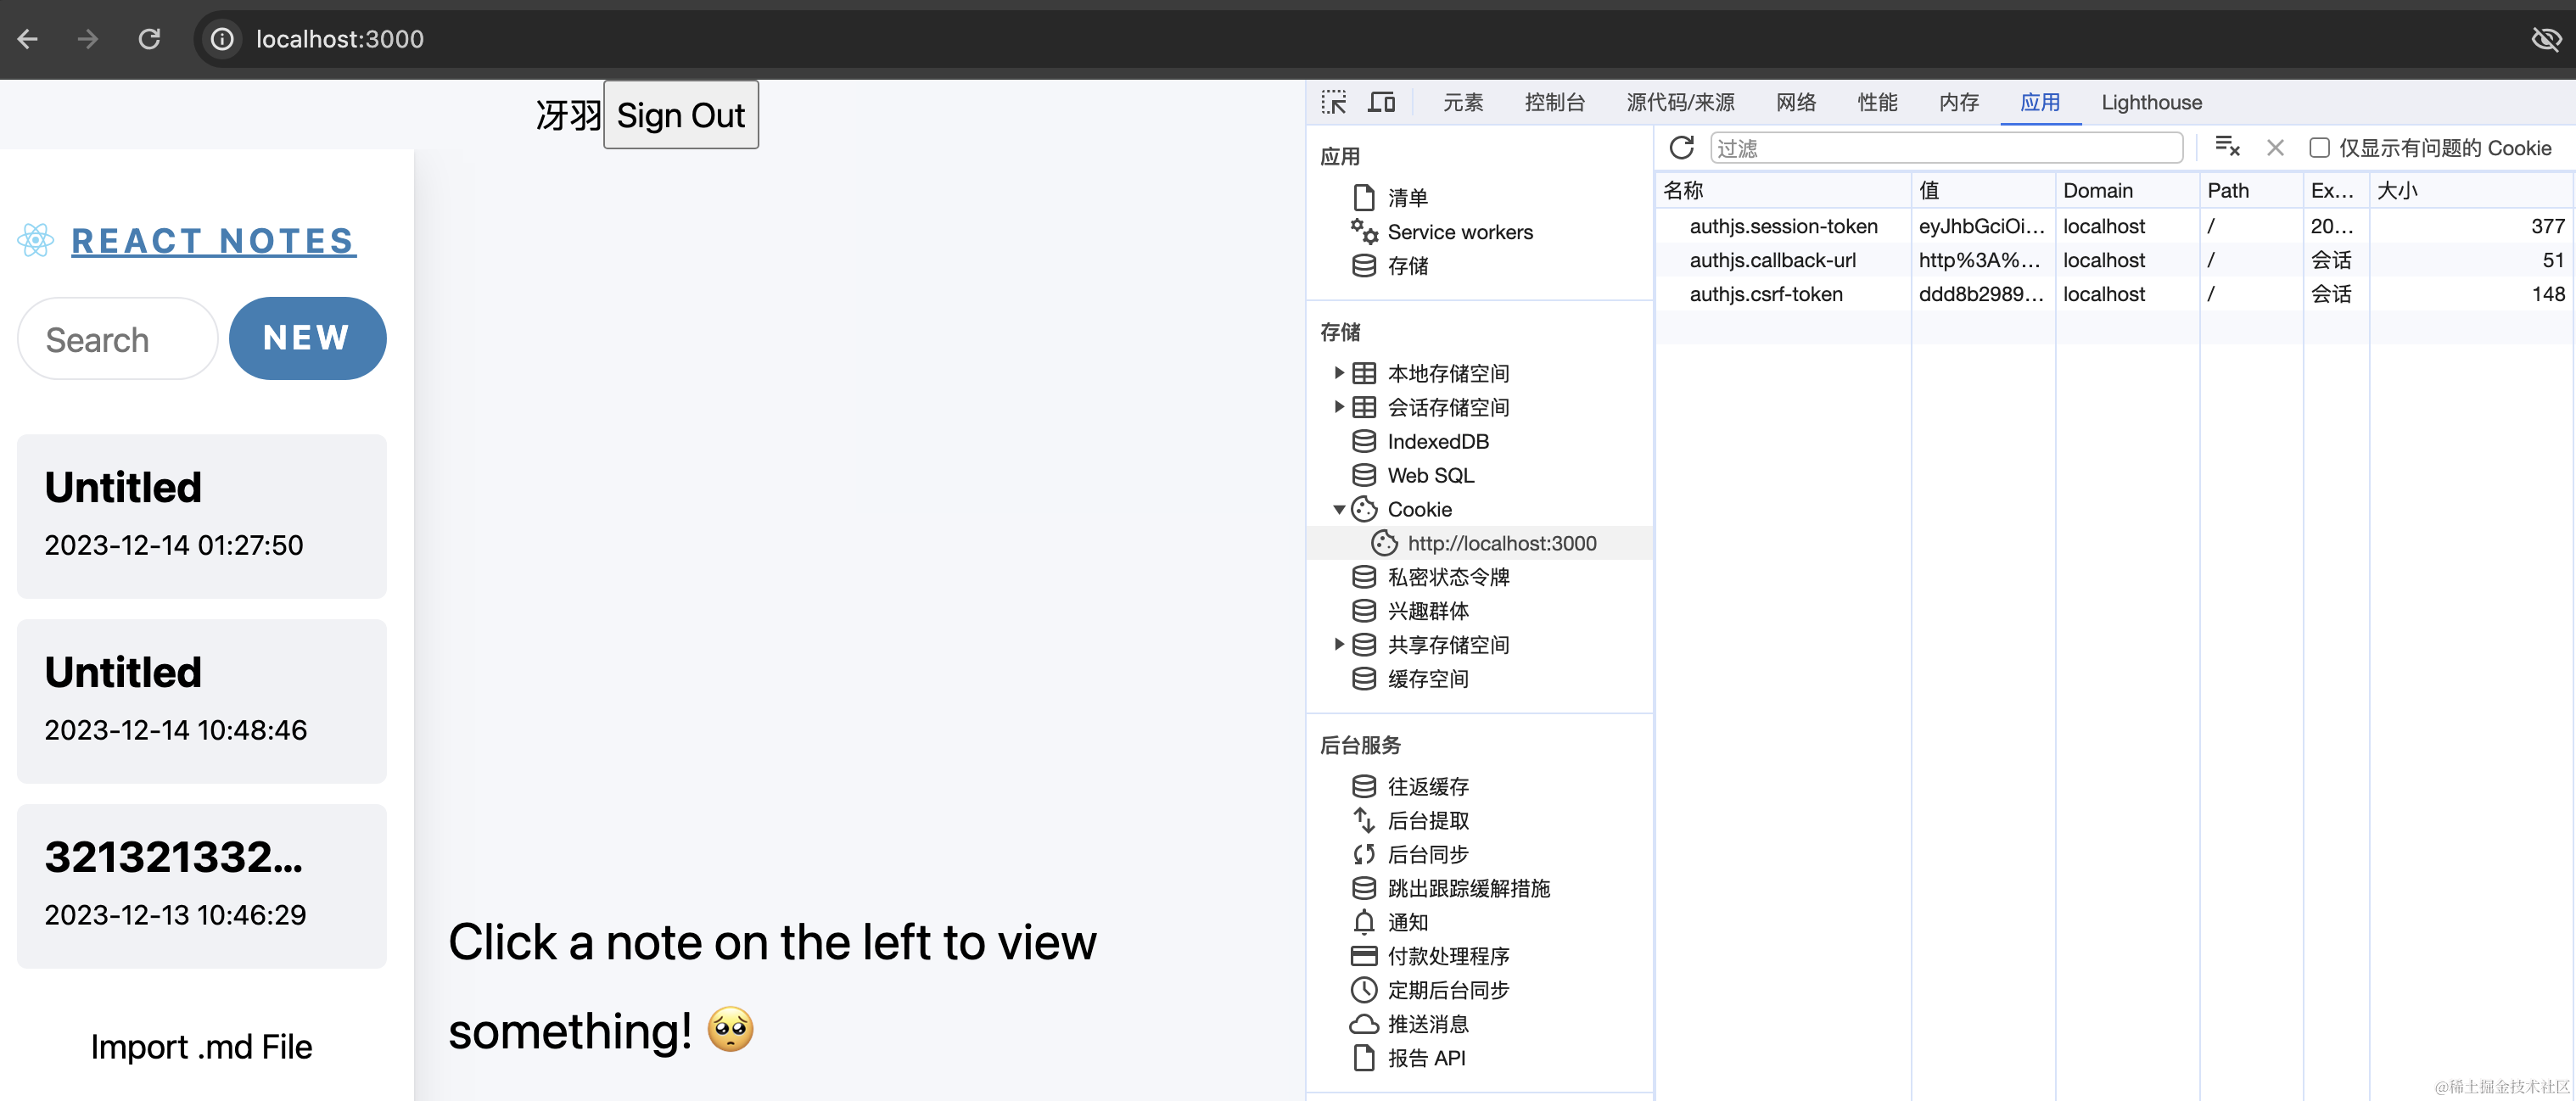Image resolution: width=2576 pixels, height=1101 pixels.
Task: Collapse the Cookie tree node
Action: 1339,509
